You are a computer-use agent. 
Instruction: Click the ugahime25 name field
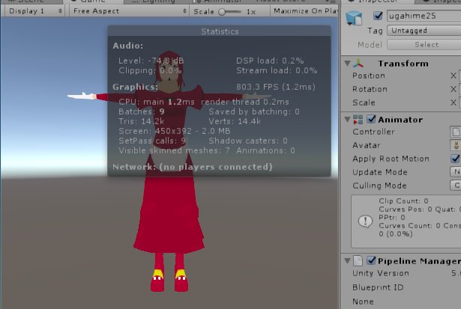point(424,16)
